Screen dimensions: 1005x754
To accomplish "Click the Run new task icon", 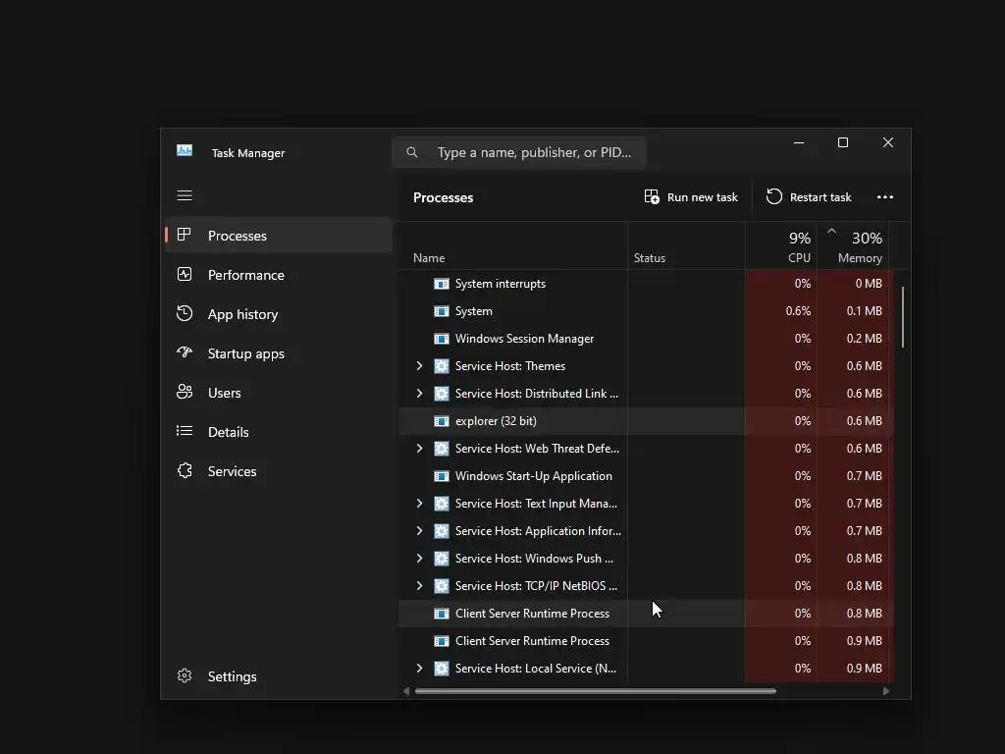I will 652,196.
